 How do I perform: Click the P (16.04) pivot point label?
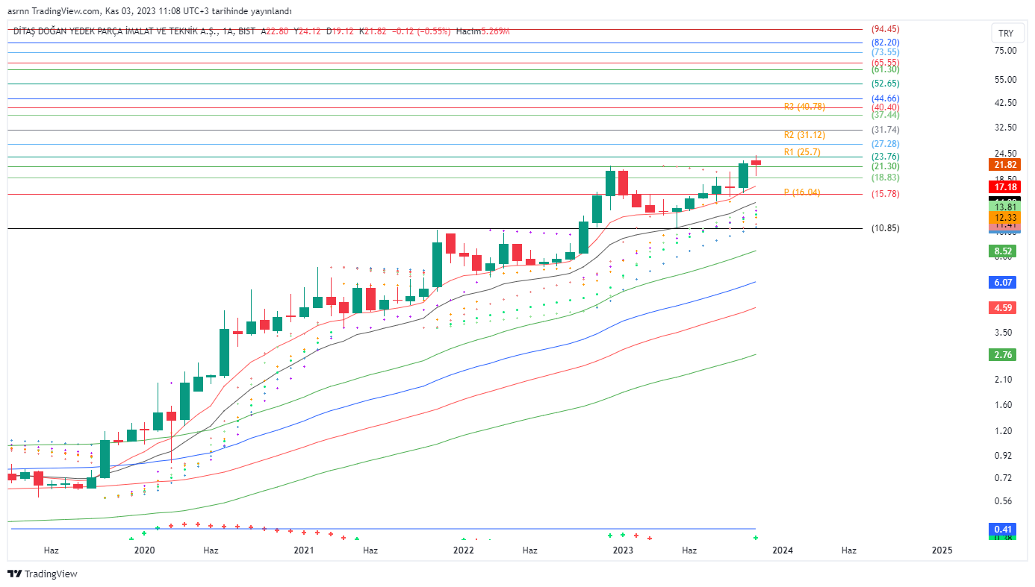tap(801, 192)
